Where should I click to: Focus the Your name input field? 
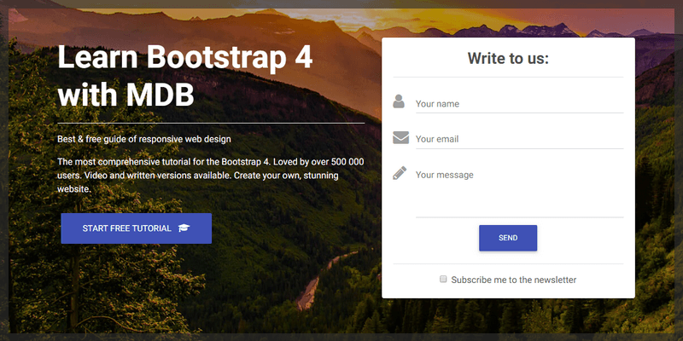point(519,104)
